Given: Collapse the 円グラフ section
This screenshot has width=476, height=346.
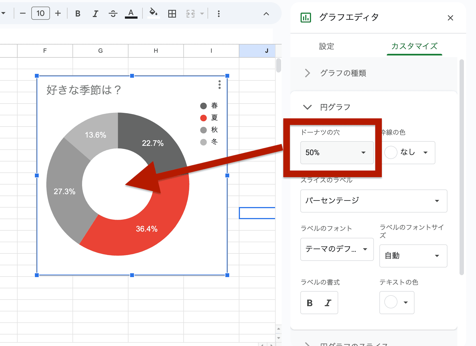Looking at the screenshot, I should coord(307,107).
